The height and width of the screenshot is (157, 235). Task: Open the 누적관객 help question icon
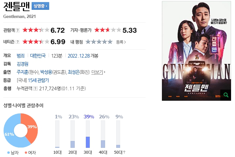coord(35,89)
